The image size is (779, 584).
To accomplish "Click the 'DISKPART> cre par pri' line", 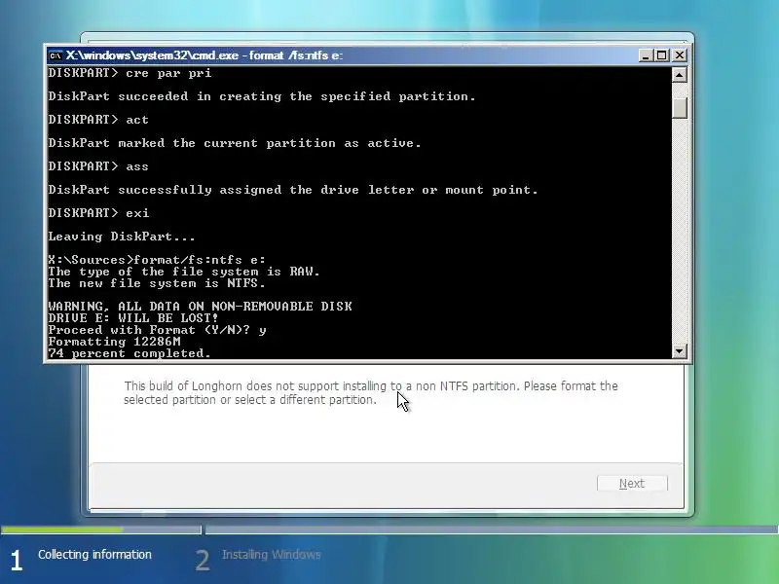I will click(130, 73).
